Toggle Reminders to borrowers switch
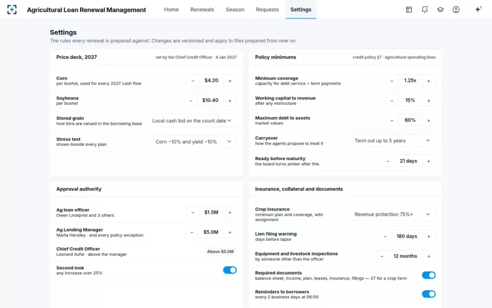Image resolution: width=492 pixels, height=308 pixels. (x=429, y=294)
